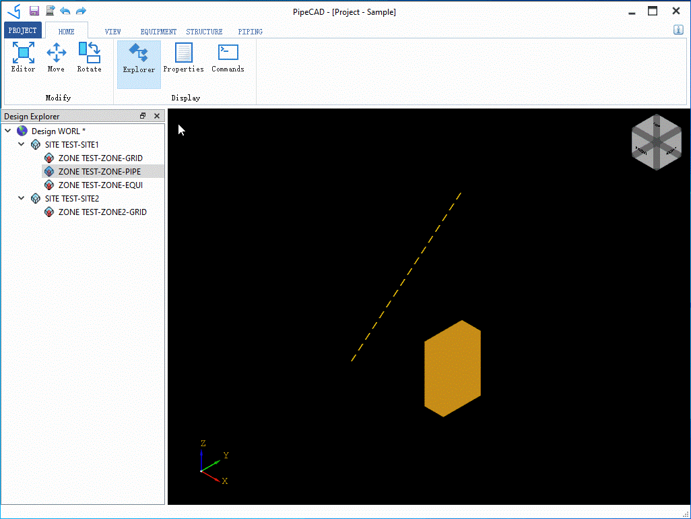Click the Get Work icon next to Save

click(50, 11)
